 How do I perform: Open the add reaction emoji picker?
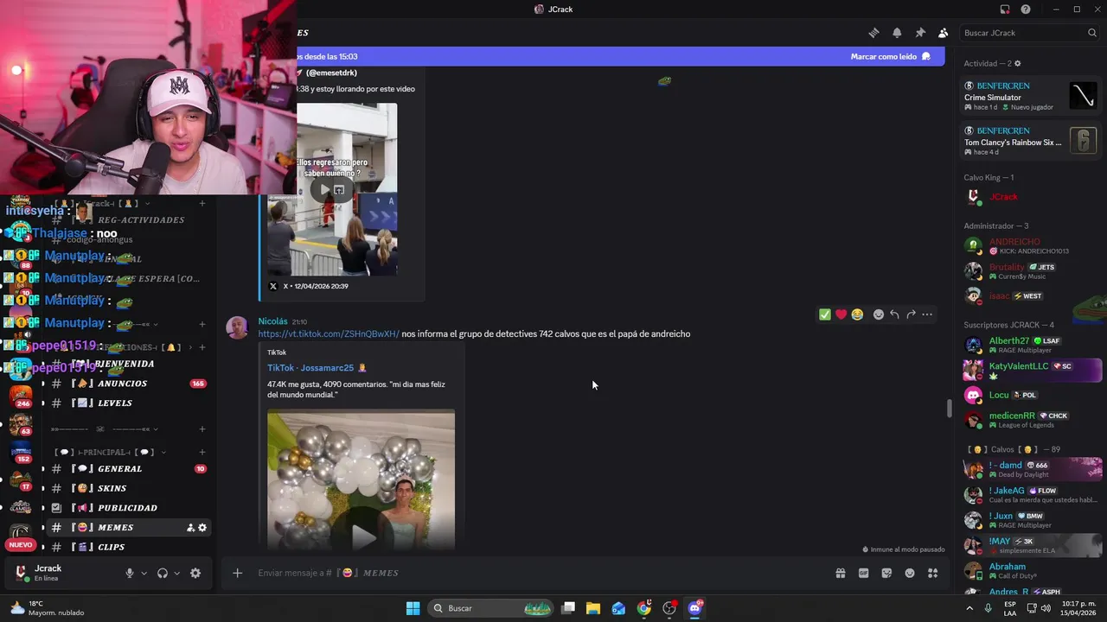click(879, 314)
